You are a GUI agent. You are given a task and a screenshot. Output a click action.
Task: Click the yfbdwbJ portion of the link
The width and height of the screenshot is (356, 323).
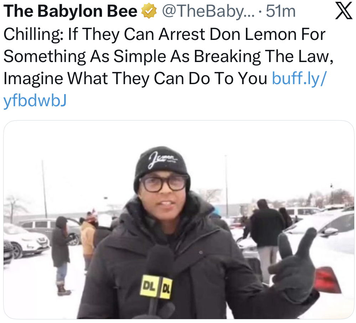[x=35, y=101]
